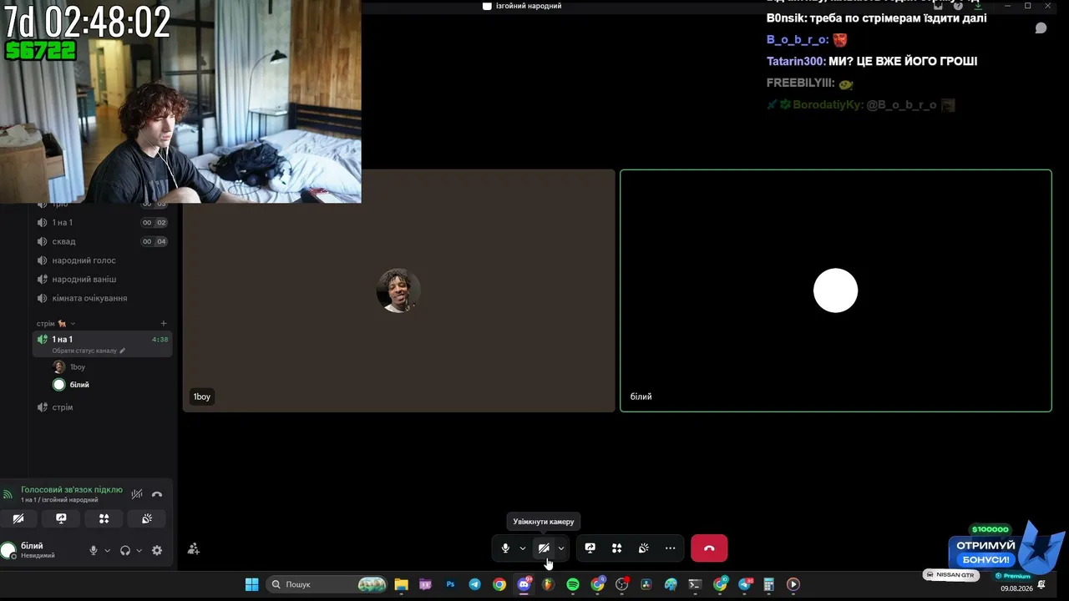Invite friends using add-person icon
This screenshot has height=601, width=1069.
[193, 549]
